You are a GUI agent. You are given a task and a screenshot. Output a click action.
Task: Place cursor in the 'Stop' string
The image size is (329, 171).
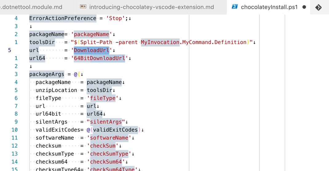pyautogui.click(x=115, y=18)
